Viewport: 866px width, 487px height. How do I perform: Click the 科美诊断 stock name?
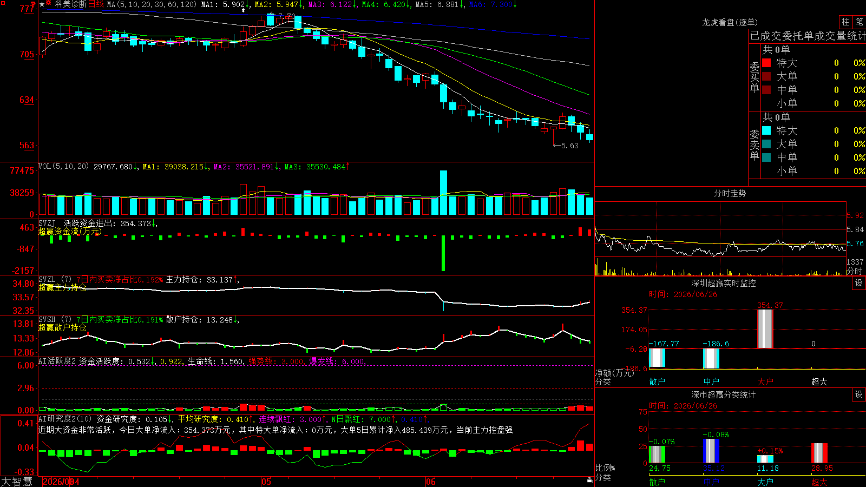coord(71,4)
